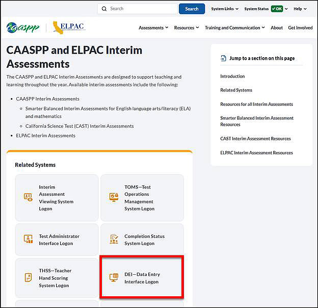Expand the System Links dropdown

(225, 9)
